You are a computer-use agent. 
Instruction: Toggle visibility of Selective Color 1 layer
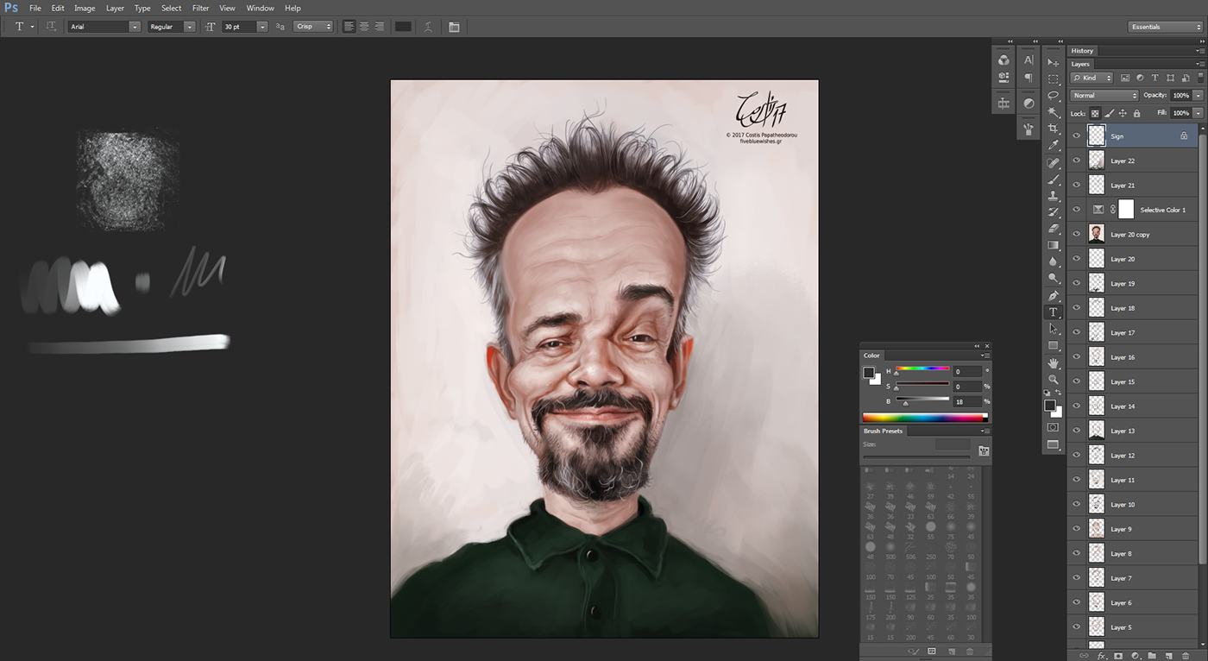(x=1076, y=210)
